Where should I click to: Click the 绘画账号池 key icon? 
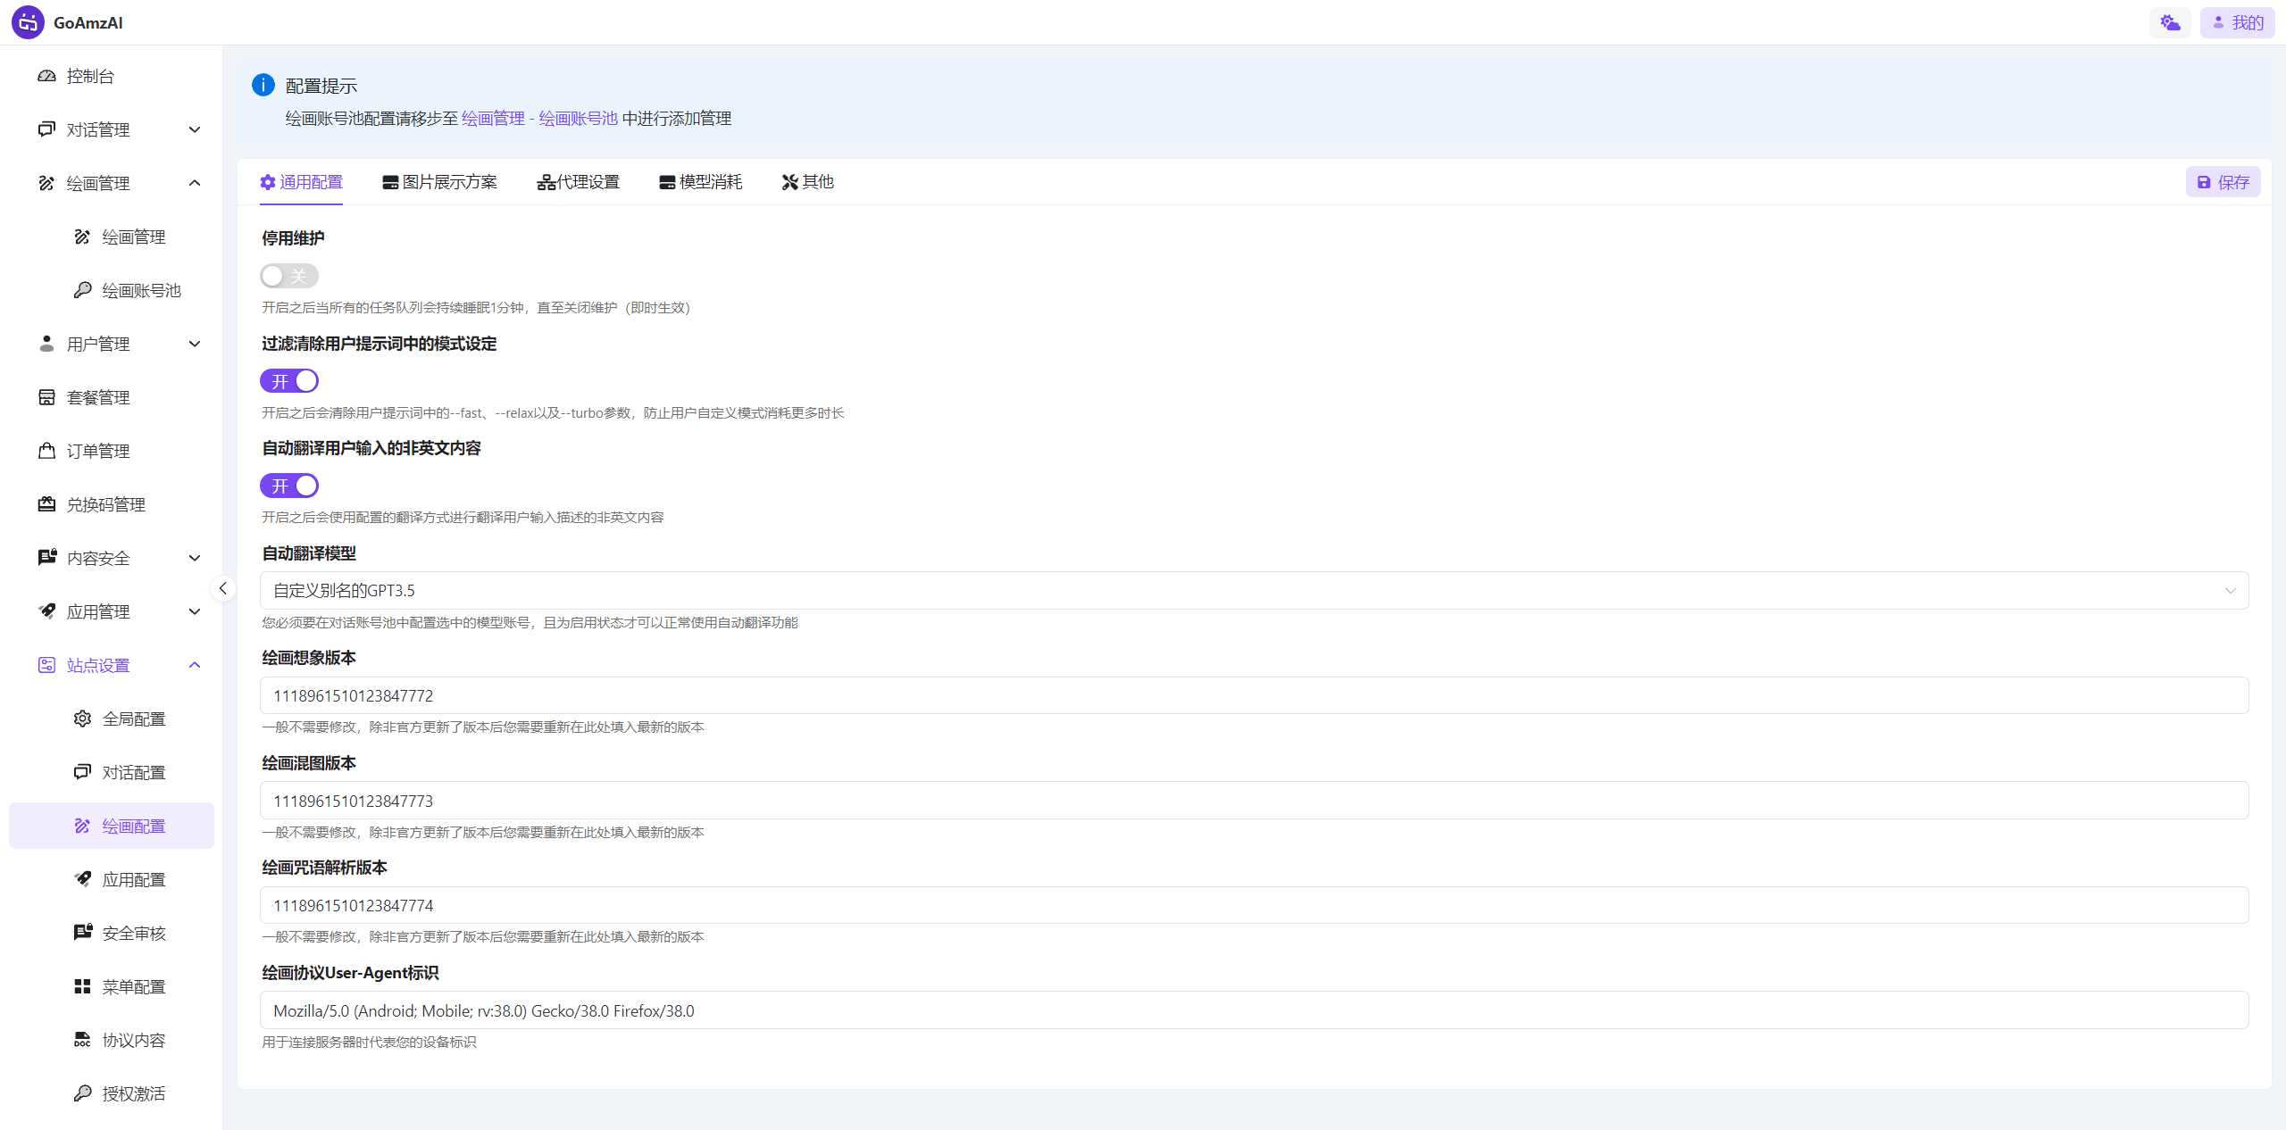point(82,290)
